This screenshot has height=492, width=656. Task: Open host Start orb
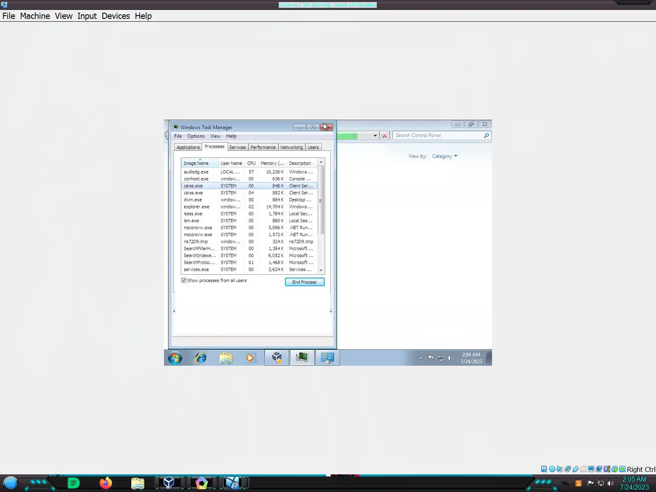11,483
